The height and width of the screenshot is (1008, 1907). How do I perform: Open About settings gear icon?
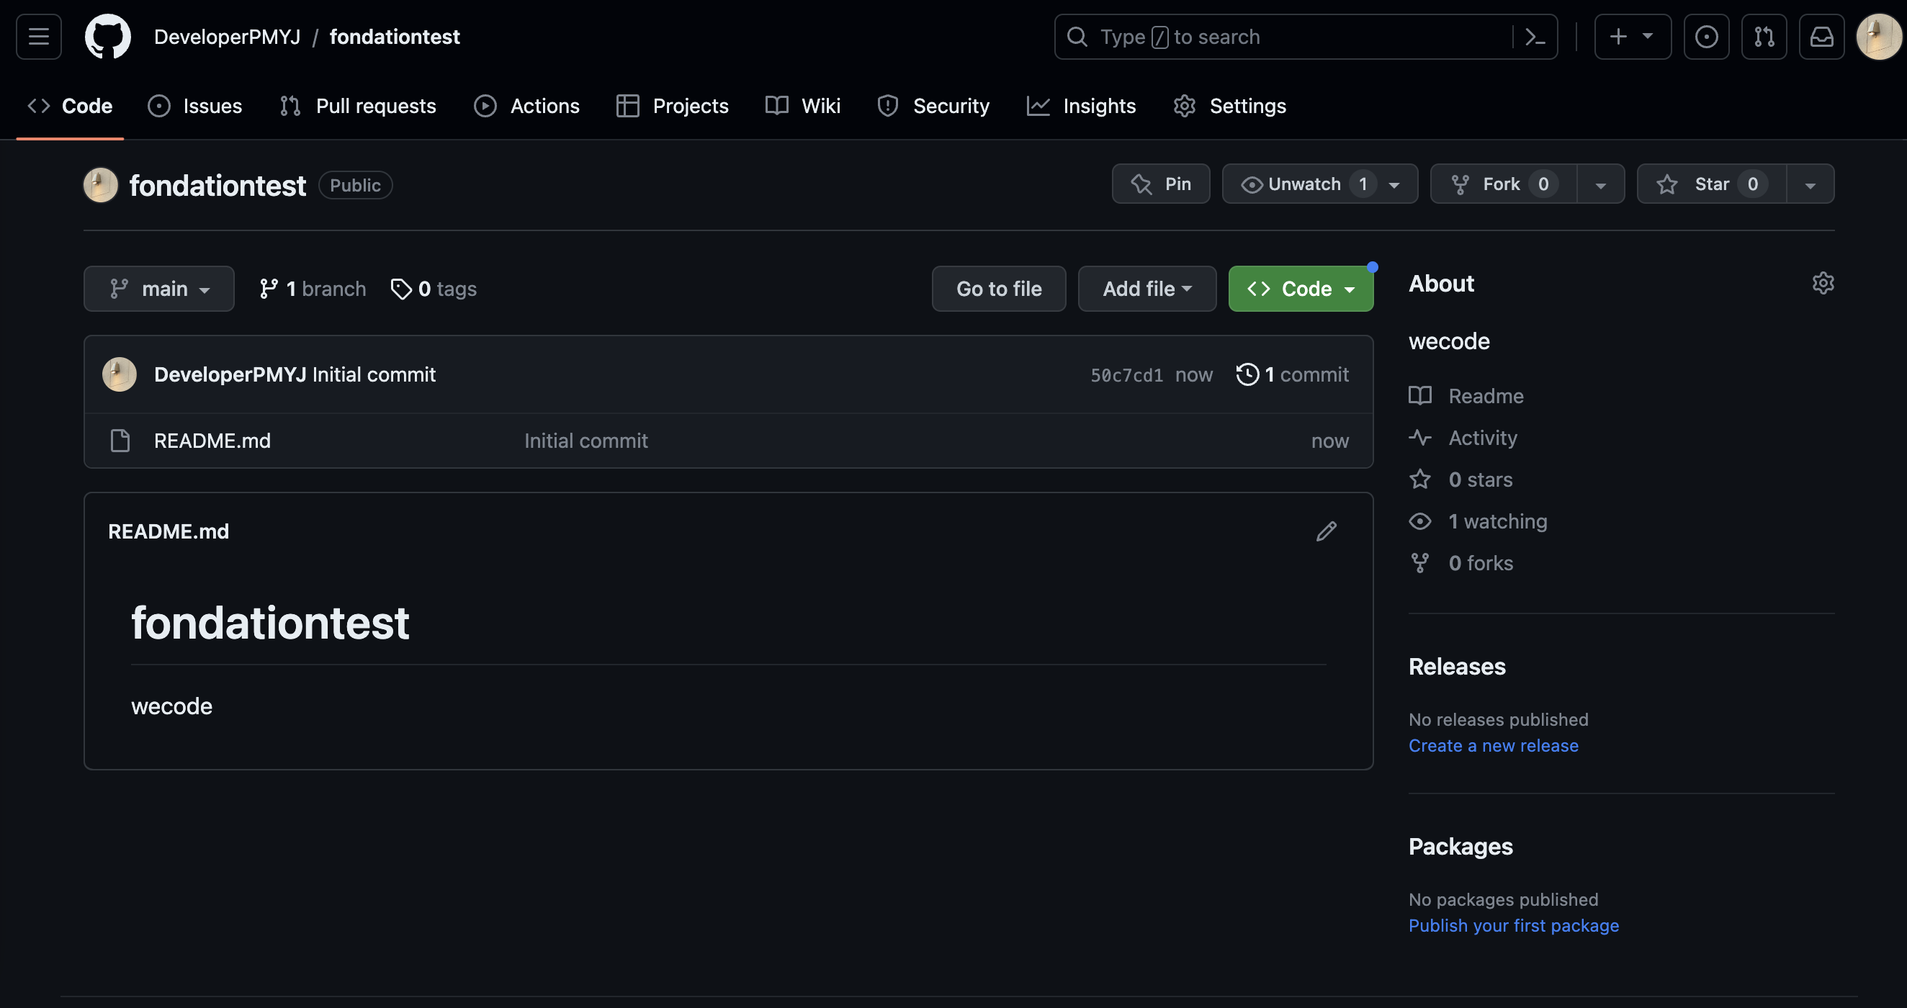[1823, 283]
